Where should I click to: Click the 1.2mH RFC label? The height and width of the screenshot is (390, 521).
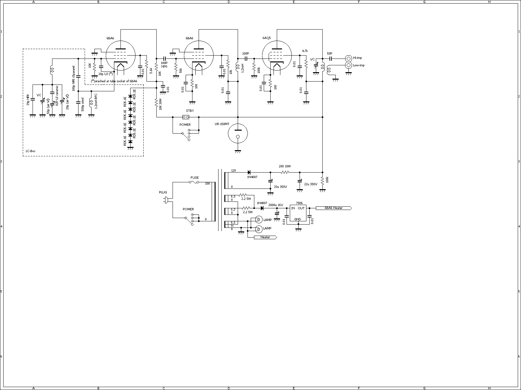96,101
